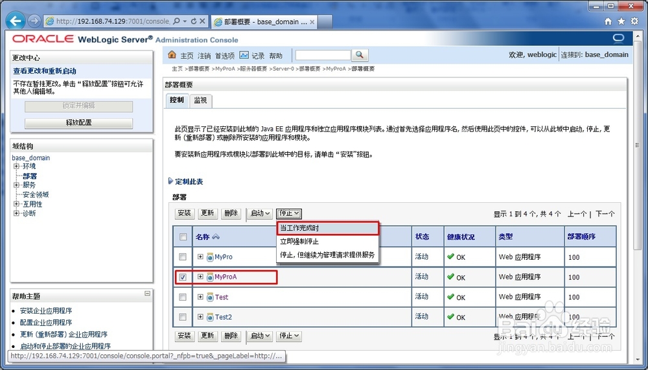648x370 pixels.
Task: Expand the MyPro deployment row
Action: (200, 257)
